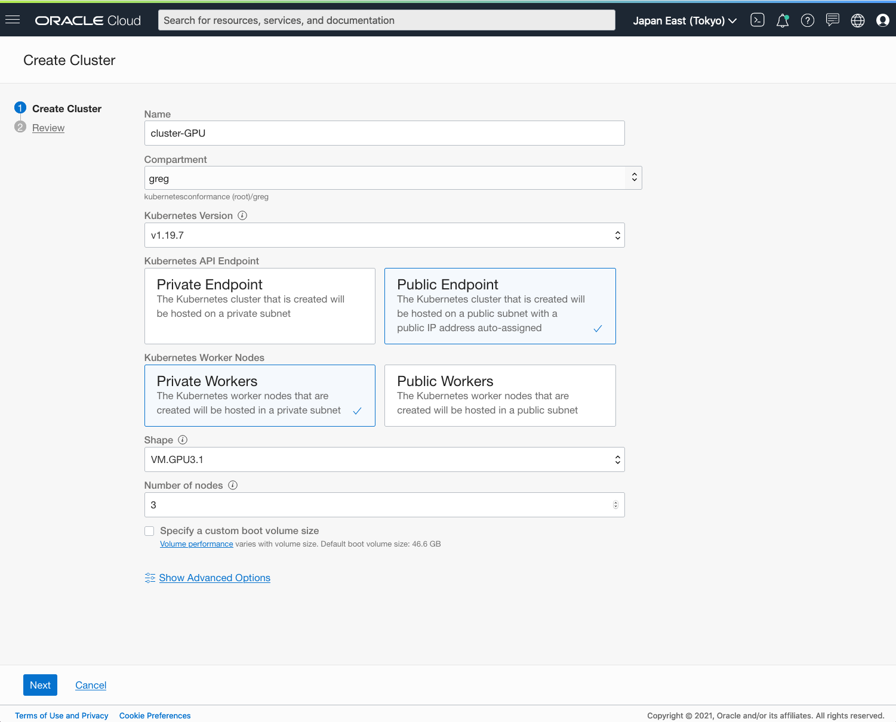Open the Japan East region selector
Image resolution: width=896 pixels, height=722 pixels.
point(684,20)
